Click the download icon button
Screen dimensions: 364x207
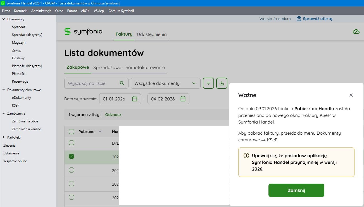tap(222, 83)
